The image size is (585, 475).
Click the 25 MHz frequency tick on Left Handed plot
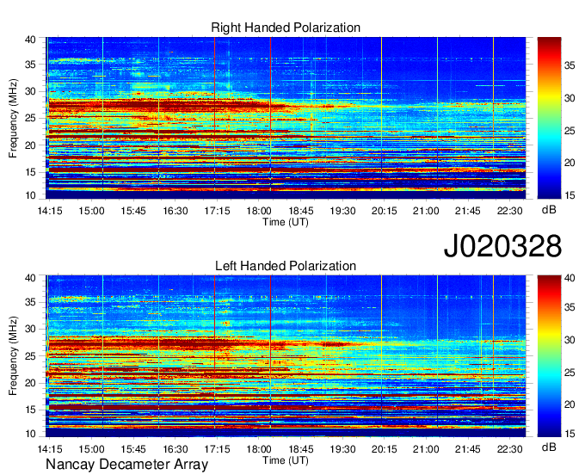[30, 356]
